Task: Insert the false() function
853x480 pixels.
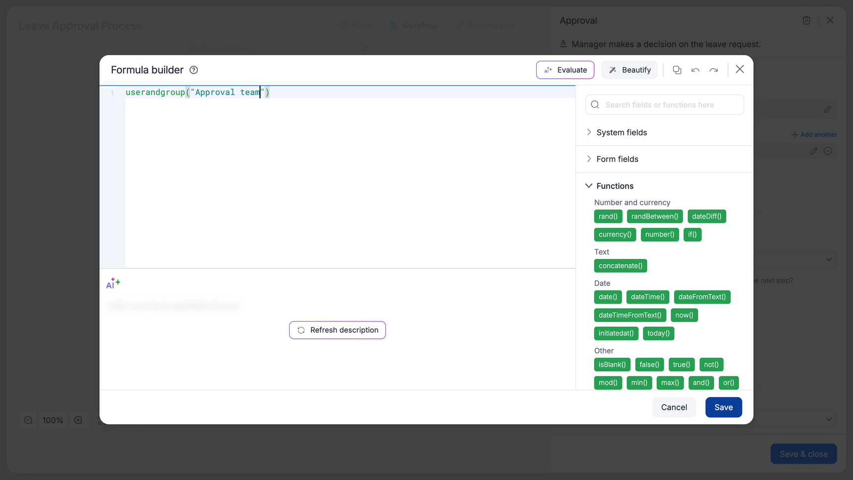Action: point(650,365)
